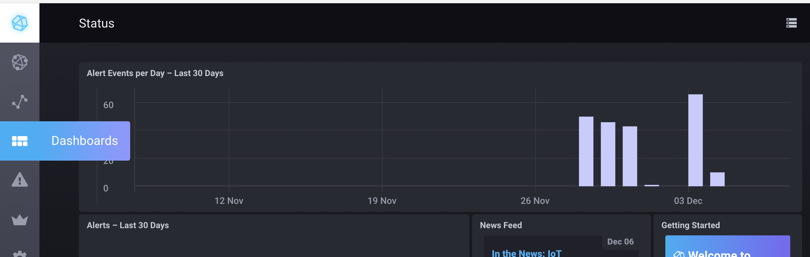
Task: Select the Dashboards menu label
Action: (x=84, y=141)
